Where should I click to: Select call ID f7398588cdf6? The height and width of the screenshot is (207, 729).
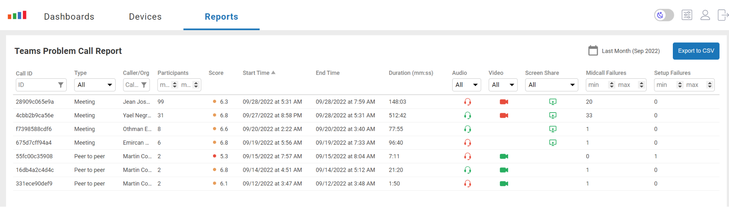click(x=34, y=129)
